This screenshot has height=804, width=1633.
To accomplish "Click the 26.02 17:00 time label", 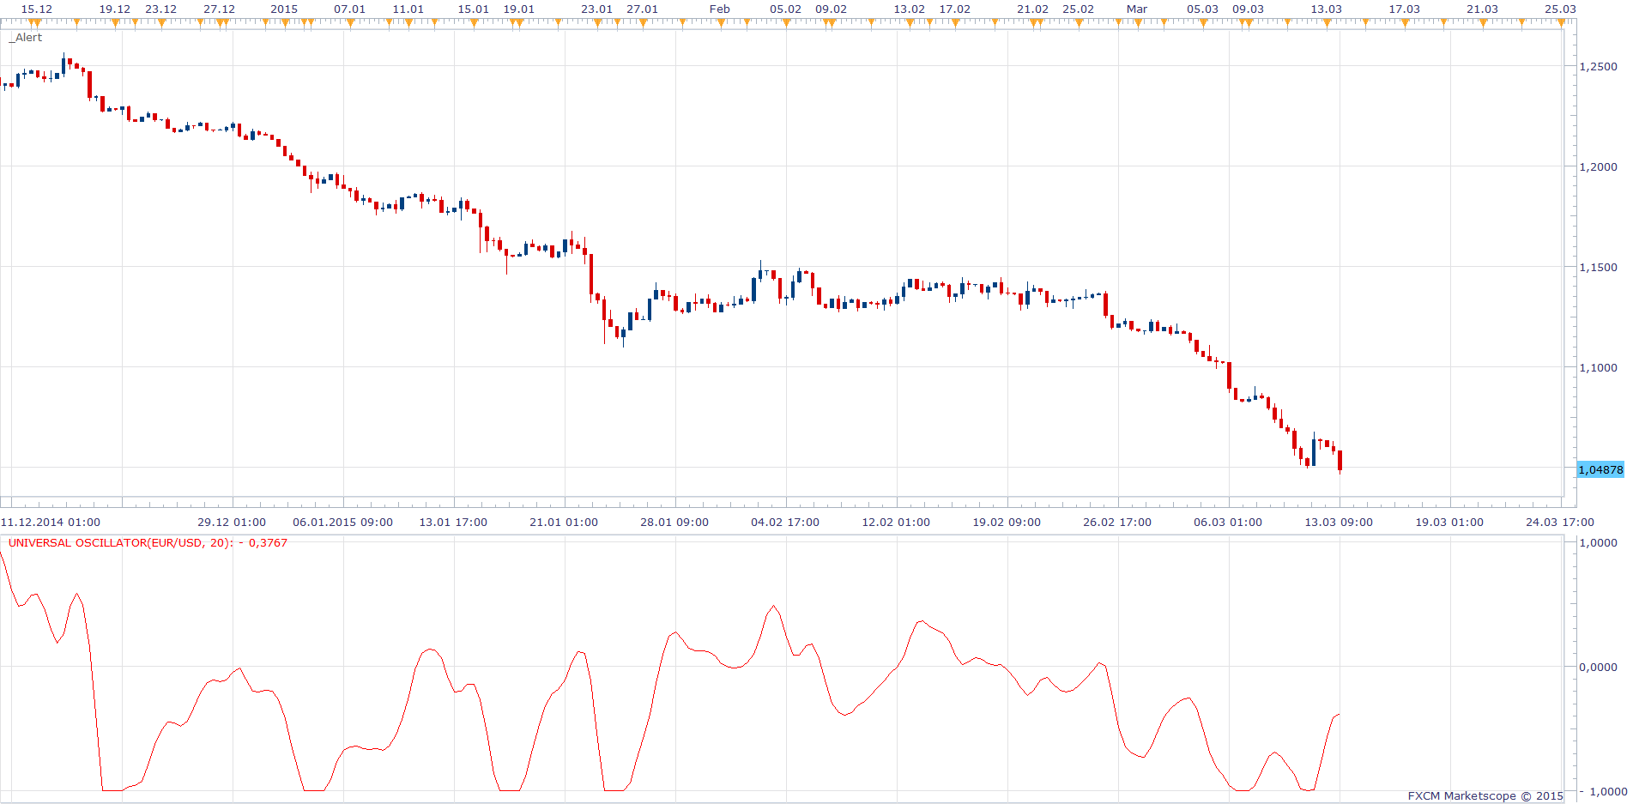I will tap(1117, 522).
